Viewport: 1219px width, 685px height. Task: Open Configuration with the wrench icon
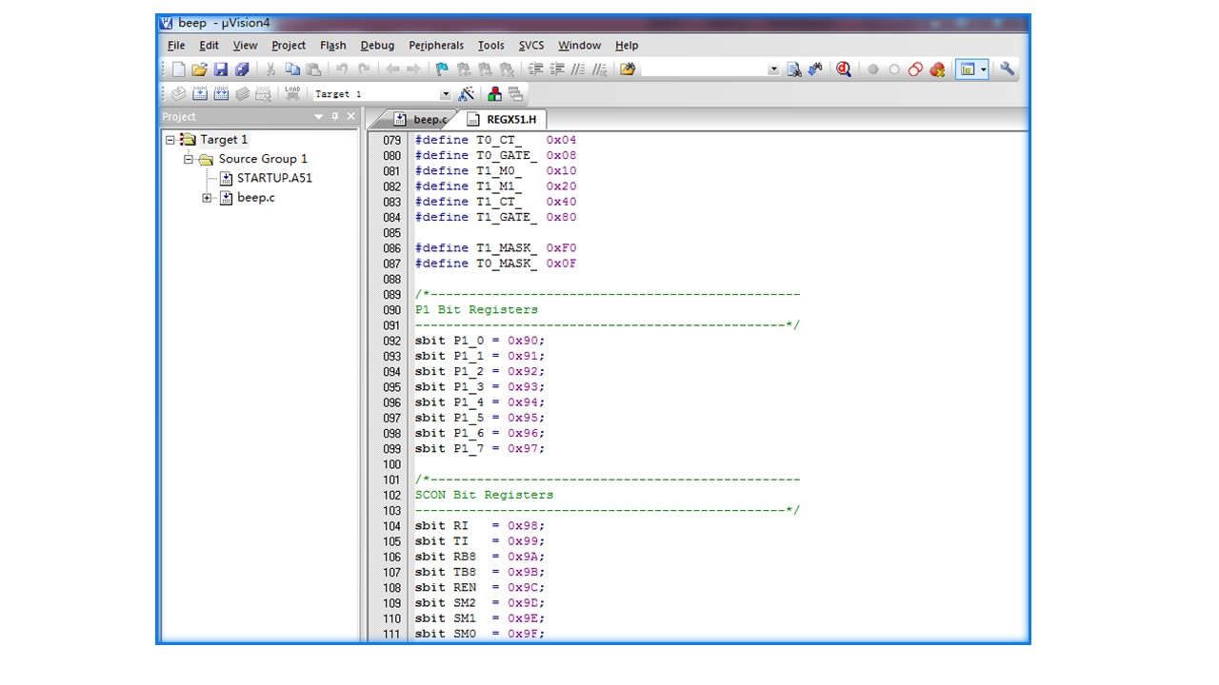[x=1007, y=69]
